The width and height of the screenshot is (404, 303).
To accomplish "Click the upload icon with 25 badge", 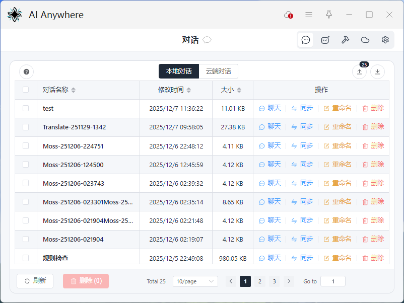I will click(359, 71).
